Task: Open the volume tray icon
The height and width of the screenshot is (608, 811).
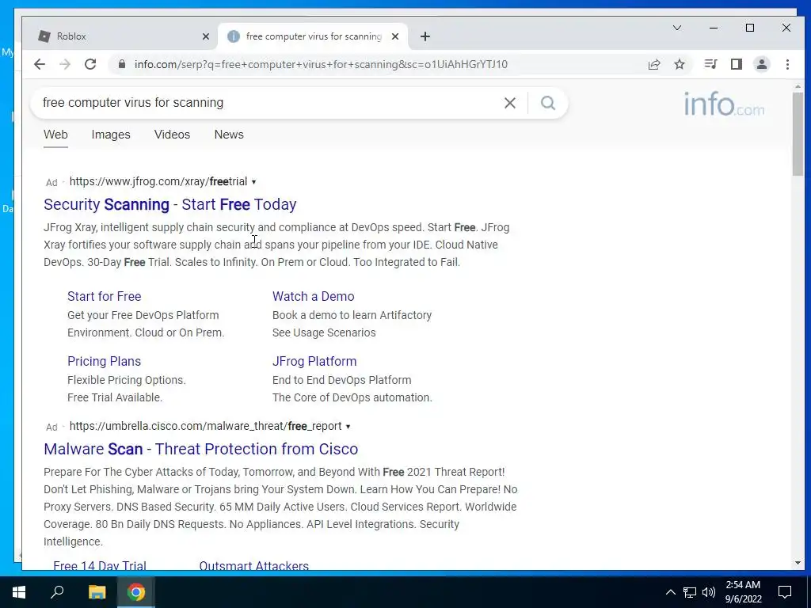Action: [709, 592]
